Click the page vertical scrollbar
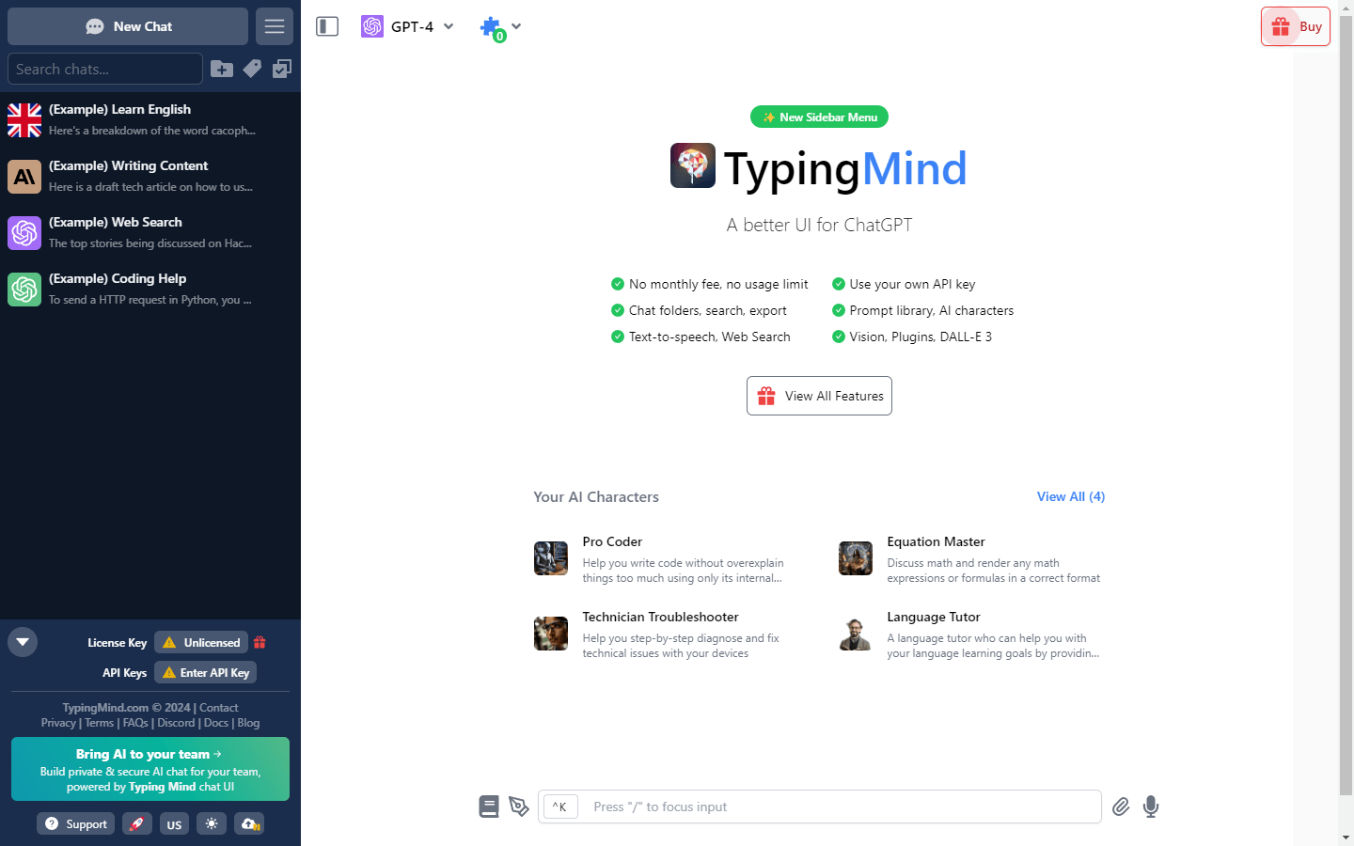The width and height of the screenshot is (1354, 846). pyautogui.click(x=1346, y=404)
